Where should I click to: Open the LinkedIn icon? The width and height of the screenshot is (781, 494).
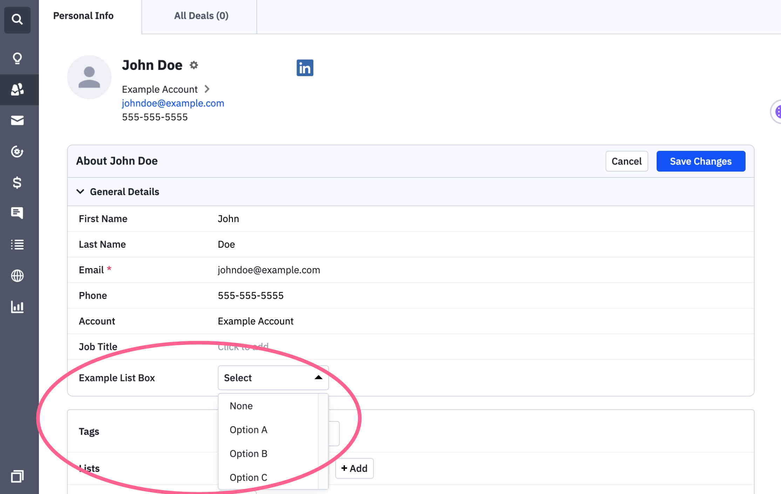[305, 68]
